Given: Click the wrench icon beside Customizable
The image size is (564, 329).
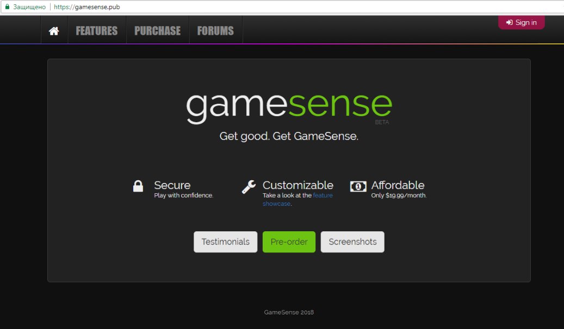Looking at the screenshot, I should pyautogui.click(x=249, y=187).
